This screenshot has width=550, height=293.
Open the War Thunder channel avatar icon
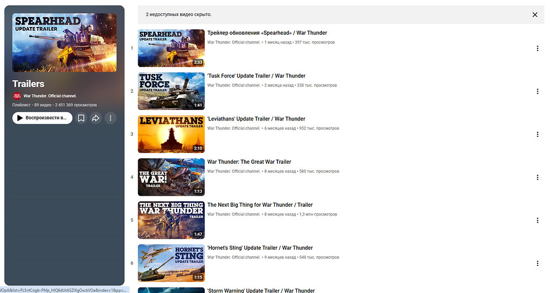[17, 96]
